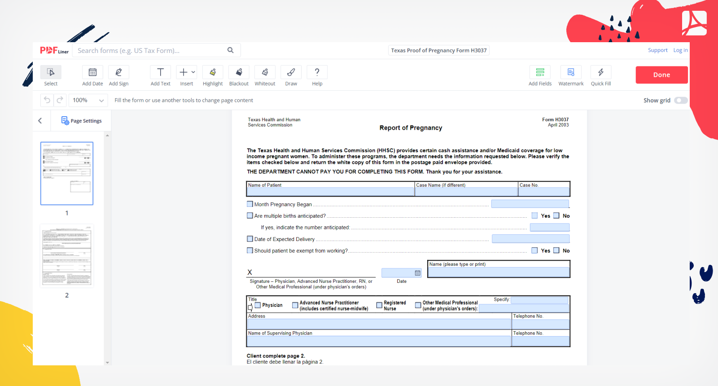Click the Name of Supervising Physician field

point(379,341)
